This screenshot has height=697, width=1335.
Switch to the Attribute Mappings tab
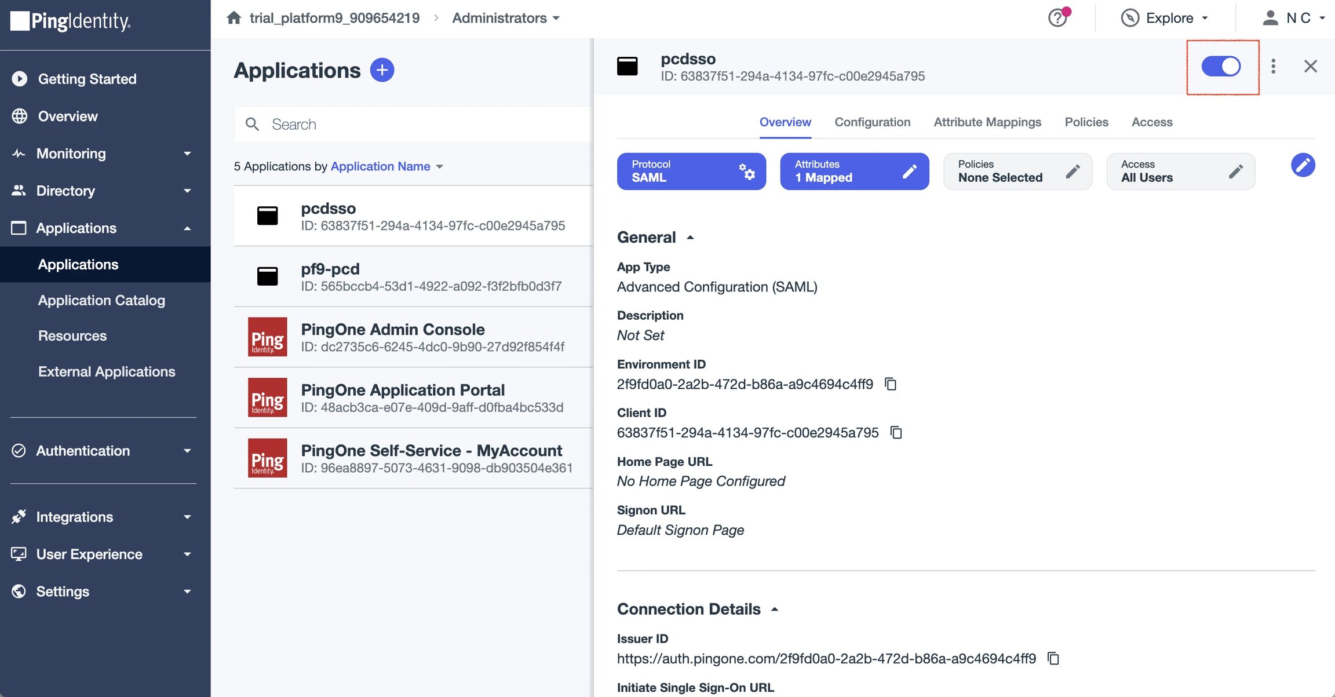[x=987, y=122]
